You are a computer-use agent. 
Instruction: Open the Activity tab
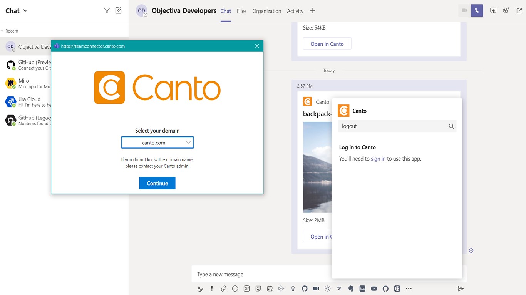click(x=295, y=11)
